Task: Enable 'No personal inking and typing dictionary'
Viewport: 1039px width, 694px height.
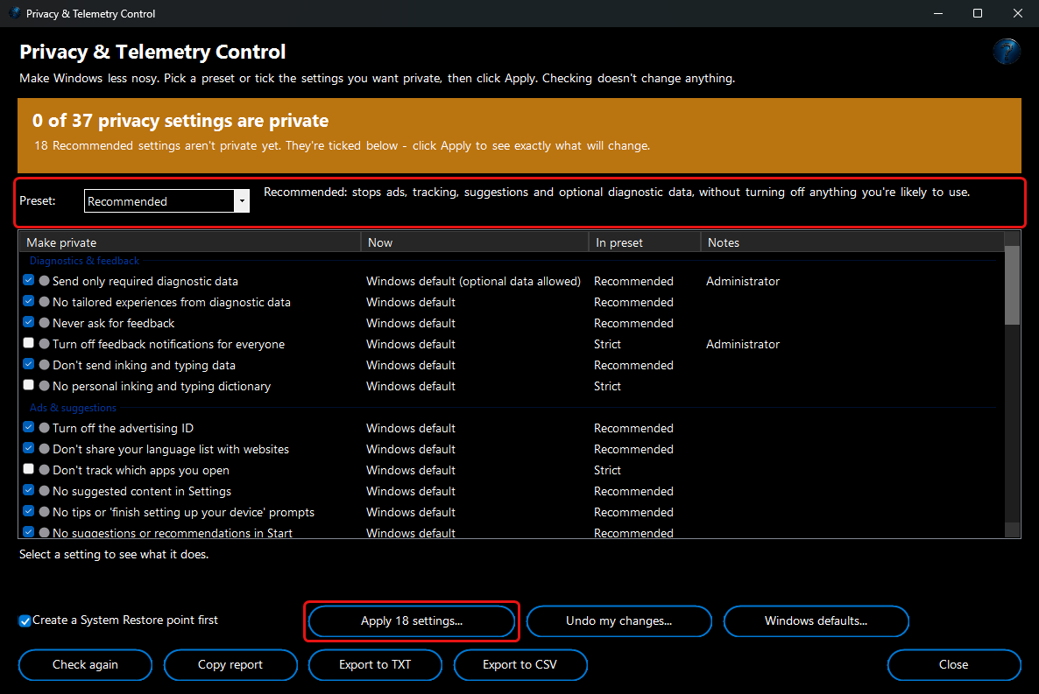Action: (29, 385)
